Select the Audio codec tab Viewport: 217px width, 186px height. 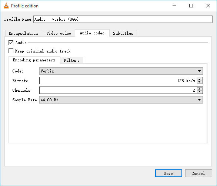pos(92,33)
